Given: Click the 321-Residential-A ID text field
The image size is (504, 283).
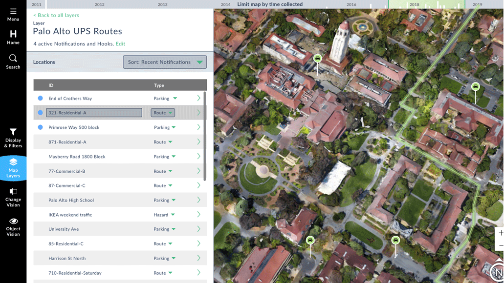Looking at the screenshot, I should point(94,113).
